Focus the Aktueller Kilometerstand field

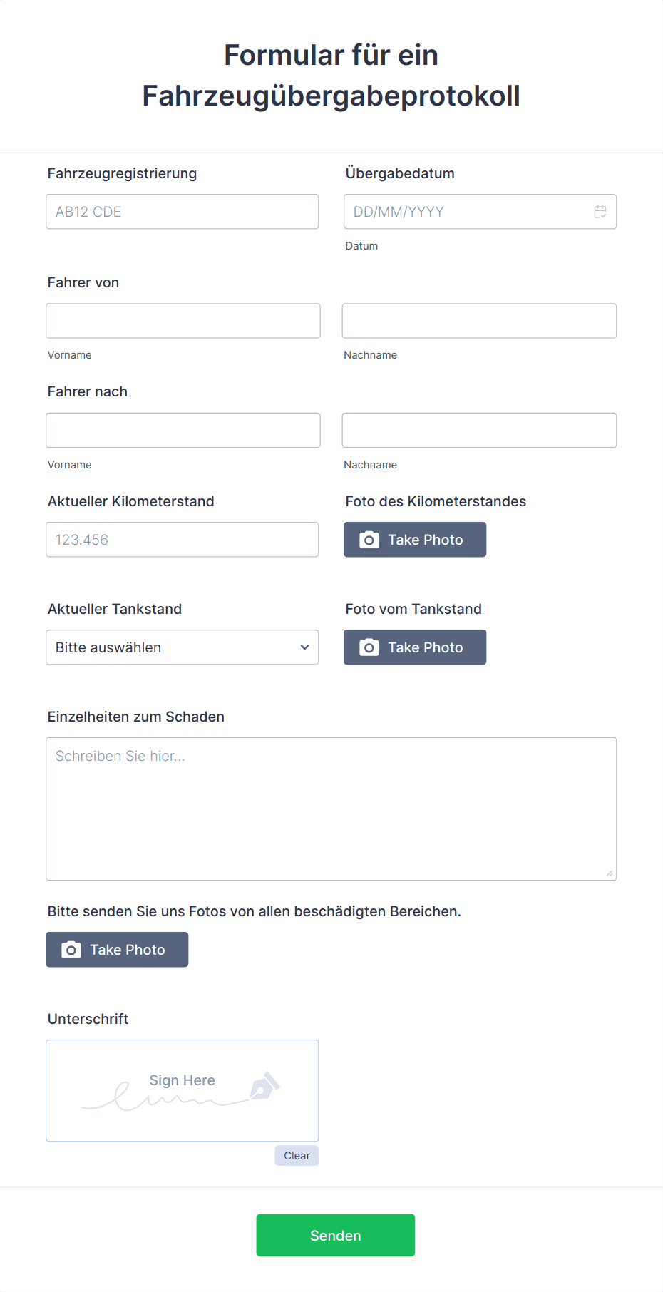click(183, 540)
